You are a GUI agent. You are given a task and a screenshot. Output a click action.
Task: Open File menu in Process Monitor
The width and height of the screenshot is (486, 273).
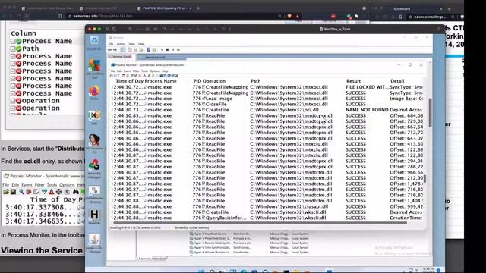112,71
